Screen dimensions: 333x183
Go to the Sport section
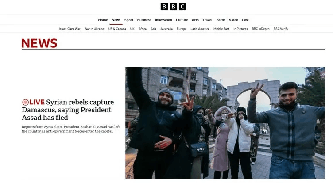129,20
